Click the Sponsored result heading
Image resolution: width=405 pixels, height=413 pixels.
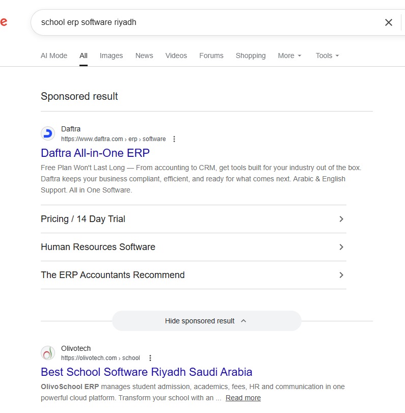tap(79, 96)
